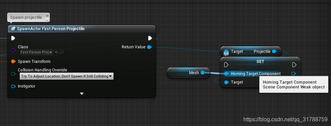Viewport: 331px width, 126px height.
Task: Click the Collision Handling Override pin
Action: [x=13, y=74]
